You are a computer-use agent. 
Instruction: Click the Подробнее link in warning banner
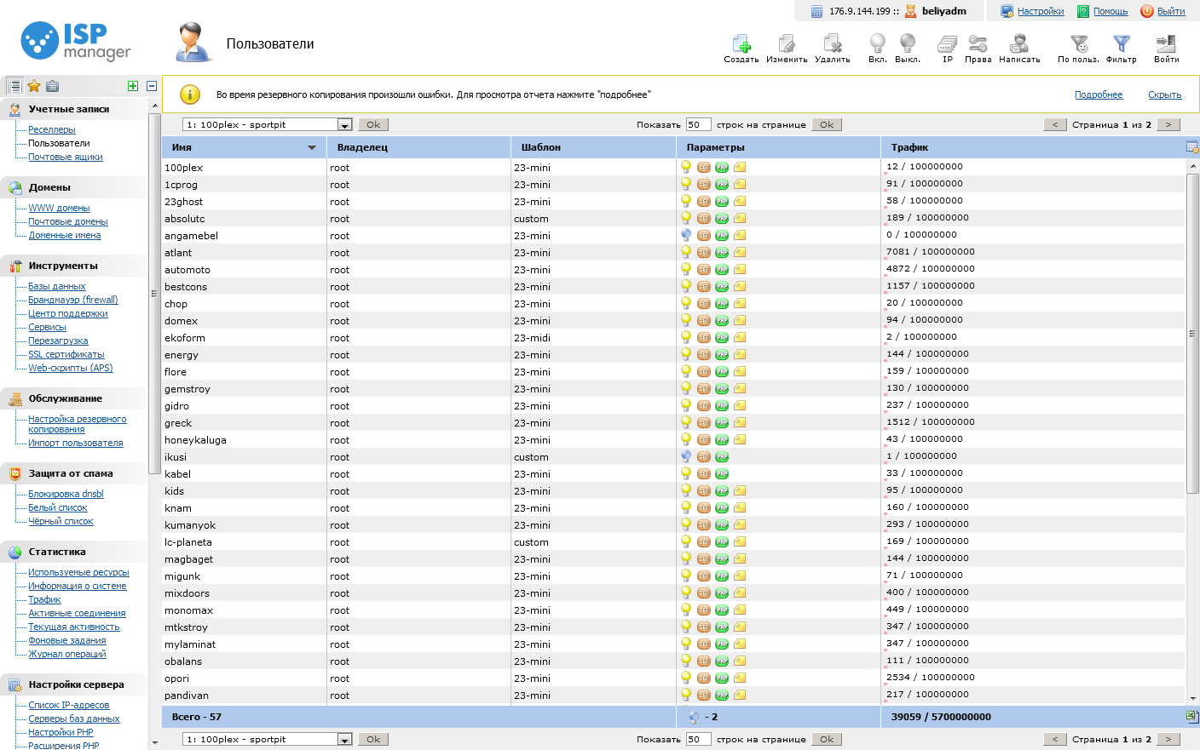pos(1098,94)
